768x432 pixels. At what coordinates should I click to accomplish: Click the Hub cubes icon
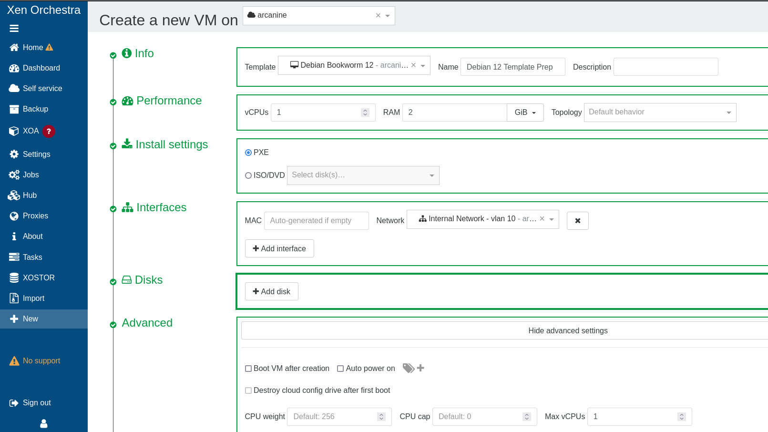[x=14, y=195]
